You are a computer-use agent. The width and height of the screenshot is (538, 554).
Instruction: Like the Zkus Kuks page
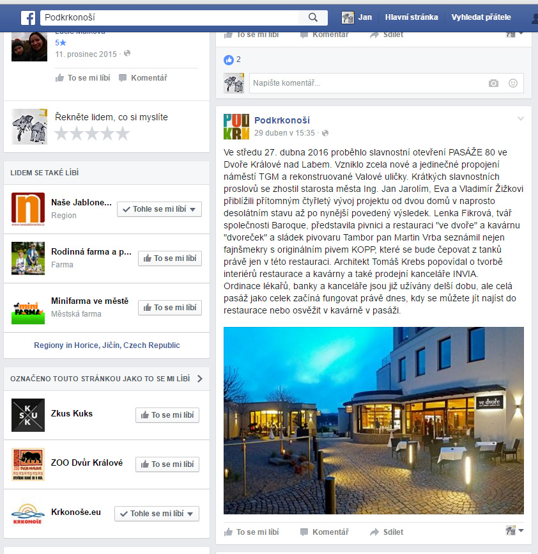click(167, 415)
